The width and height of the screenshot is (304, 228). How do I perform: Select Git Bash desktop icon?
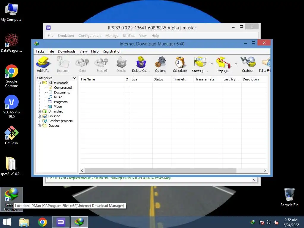pos(12,135)
